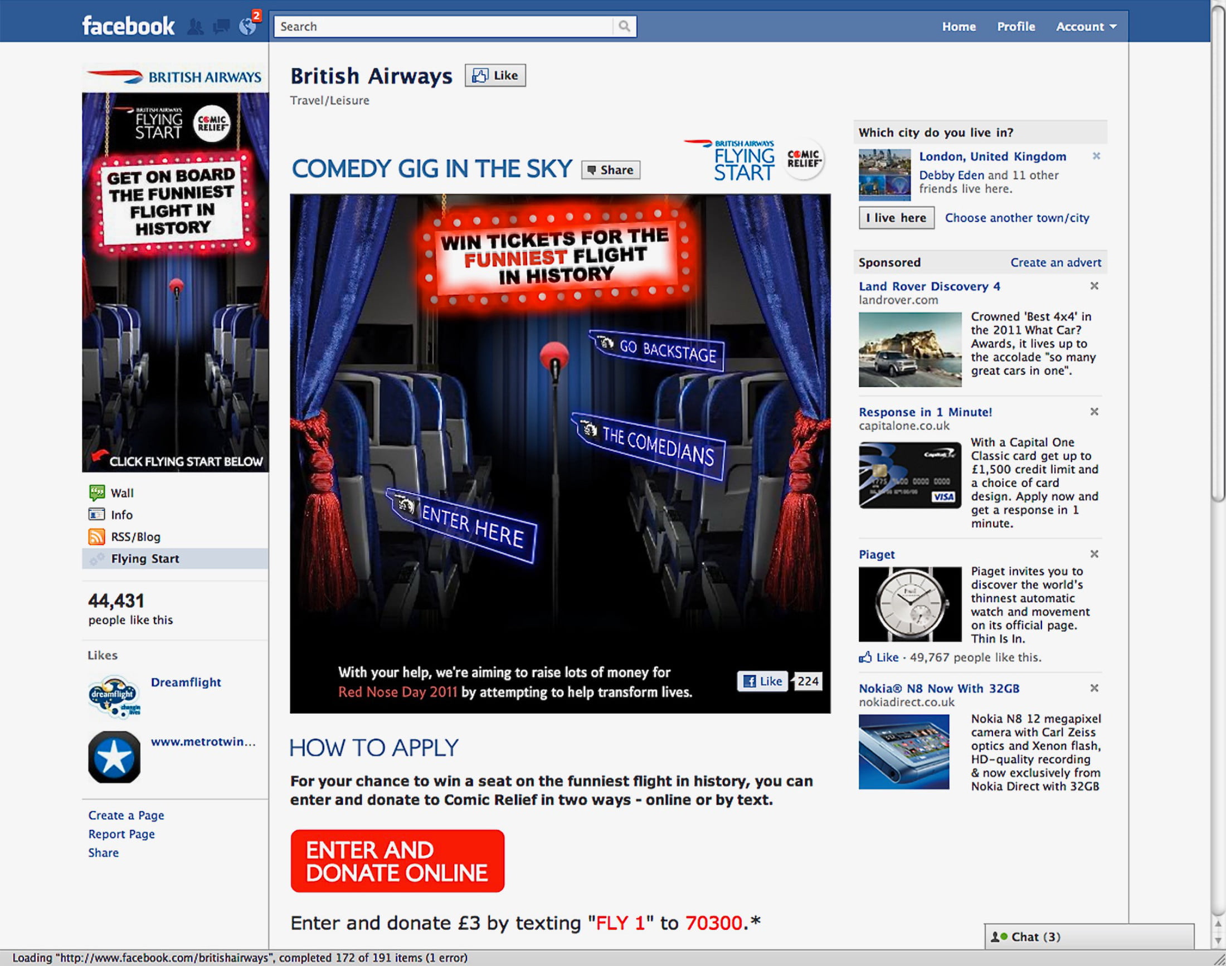Click inside the Facebook search field
The width and height of the screenshot is (1226, 966).
point(444,27)
